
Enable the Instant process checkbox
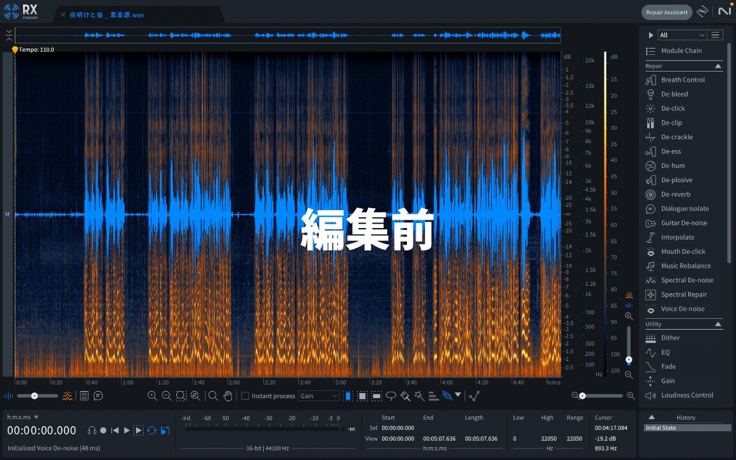(x=245, y=396)
